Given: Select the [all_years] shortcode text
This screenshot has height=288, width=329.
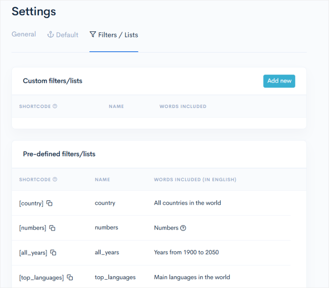Looking at the screenshot, I should coord(33,252).
